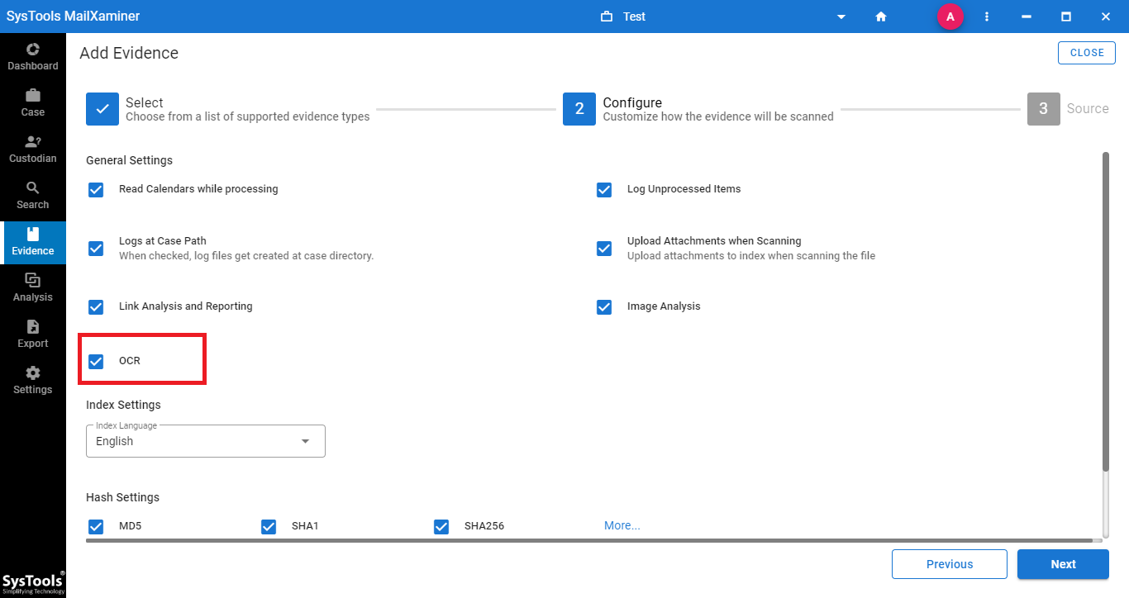
Task: Click the Hash Settings heading
Action: (x=122, y=497)
